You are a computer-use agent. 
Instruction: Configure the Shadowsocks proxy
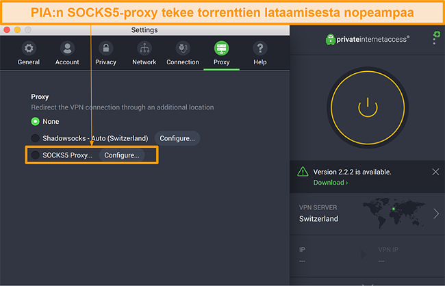click(177, 138)
